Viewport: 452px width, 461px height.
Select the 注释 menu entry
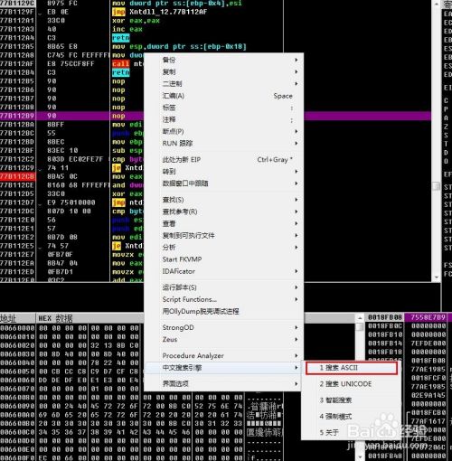tap(223, 119)
